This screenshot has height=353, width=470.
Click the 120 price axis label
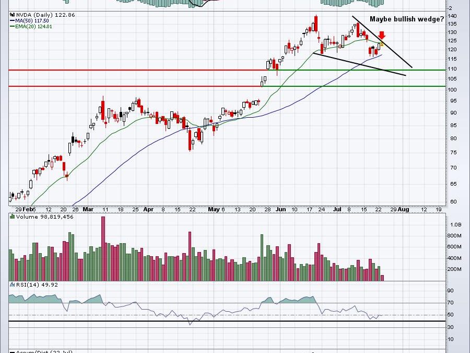[x=452, y=50]
